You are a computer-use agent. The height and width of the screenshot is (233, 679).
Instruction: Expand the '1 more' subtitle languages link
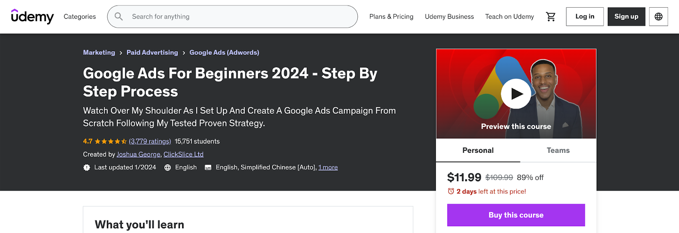click(328, 167)
